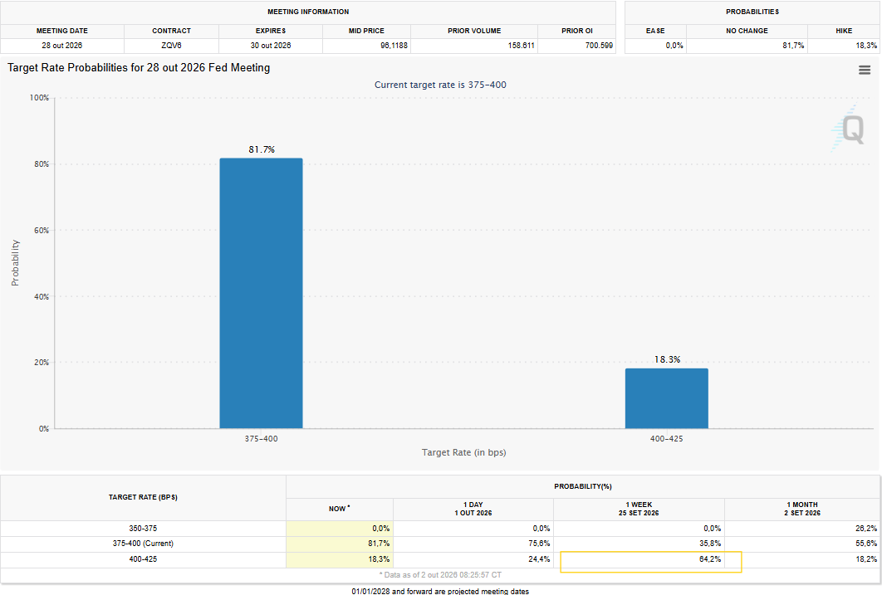Screen dimensions: 882x595
Task: Click the '1 DAY 1 OUT 2026' column header
Action: point(473,509)
